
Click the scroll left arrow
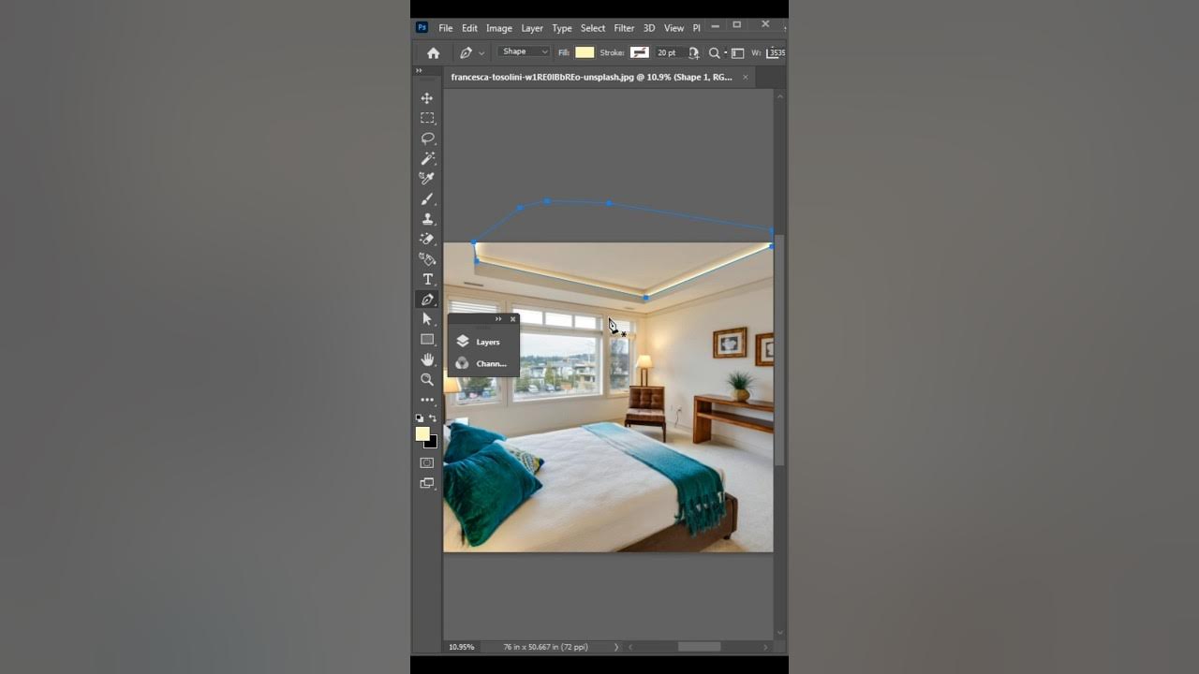(x=630, y=647)
